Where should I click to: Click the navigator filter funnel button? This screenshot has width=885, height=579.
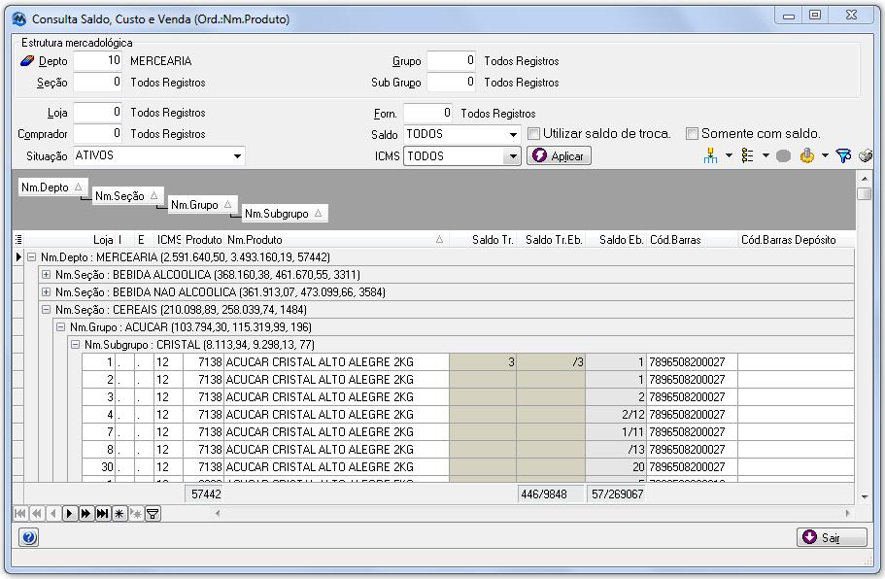pyautogui.click(x=153, y=514)
